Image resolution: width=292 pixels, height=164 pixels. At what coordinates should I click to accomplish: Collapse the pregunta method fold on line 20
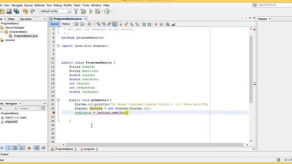[58, 100]
